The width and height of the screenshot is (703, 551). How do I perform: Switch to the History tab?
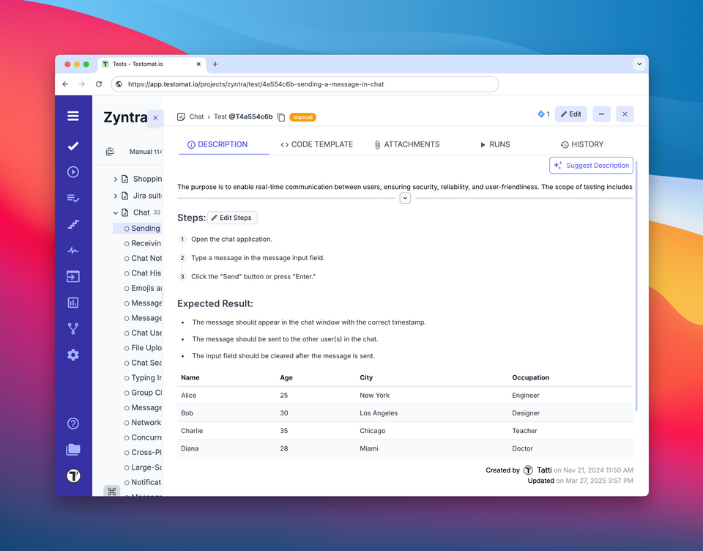pos(582,144)
